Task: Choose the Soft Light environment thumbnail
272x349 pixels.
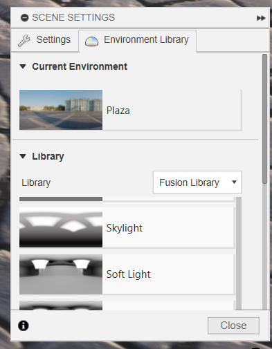Action: (x=61, y=274)
